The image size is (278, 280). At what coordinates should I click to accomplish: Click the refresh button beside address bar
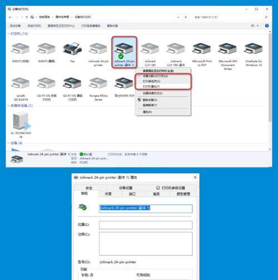coord(186,17)
